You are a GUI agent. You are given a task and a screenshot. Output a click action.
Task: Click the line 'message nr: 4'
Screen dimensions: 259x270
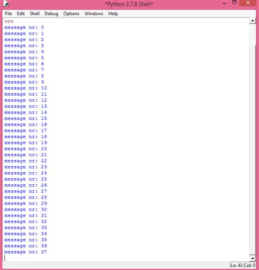tap(24, 52)
